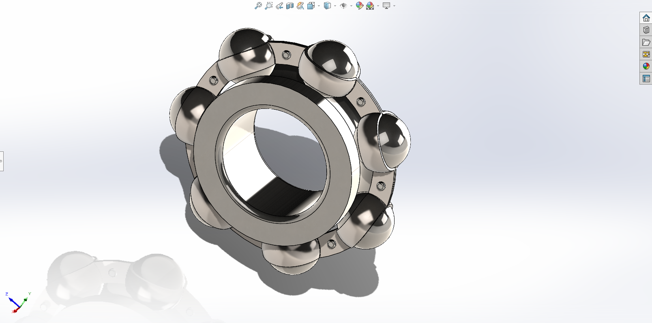The height and width of the screenshot is (323, 652).
Task: Toggle the Section View tool
Action: [x=290, y=6]
